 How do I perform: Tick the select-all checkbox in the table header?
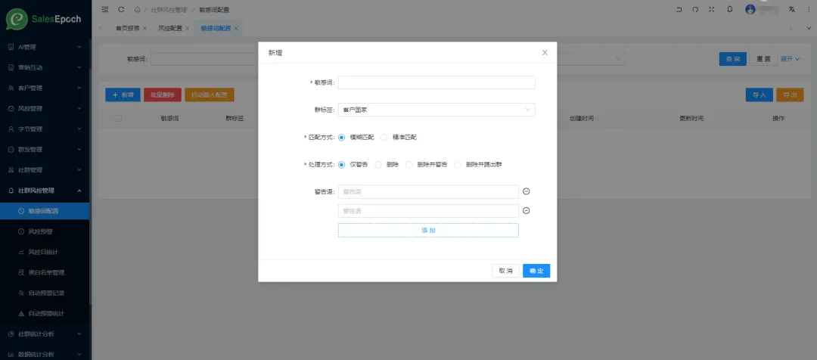point(118,118)
